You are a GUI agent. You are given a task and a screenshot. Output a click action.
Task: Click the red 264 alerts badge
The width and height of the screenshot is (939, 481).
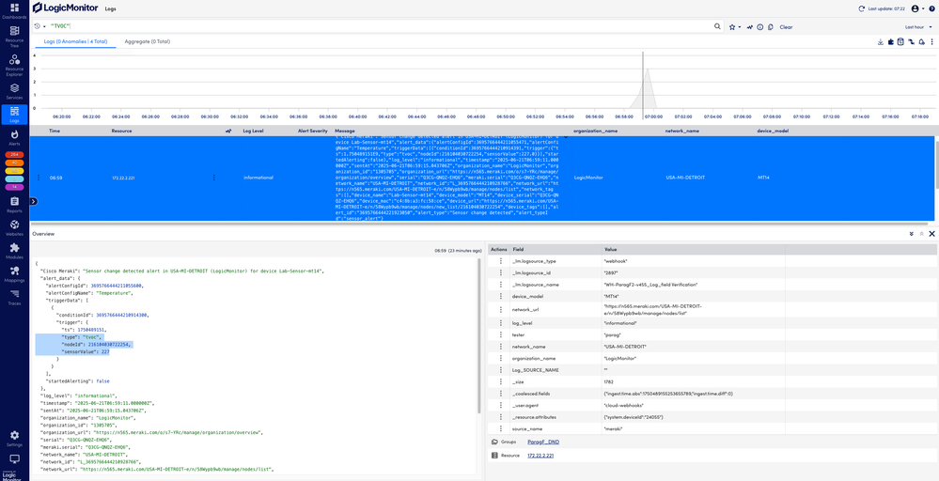click(14, 154)
